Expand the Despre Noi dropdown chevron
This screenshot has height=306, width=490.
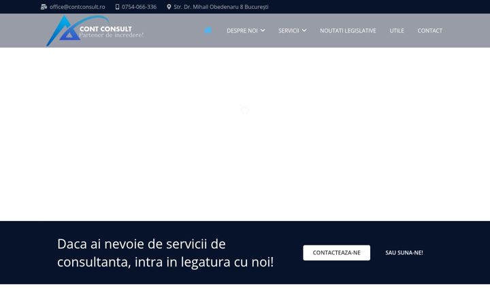(x=263, y=31)
